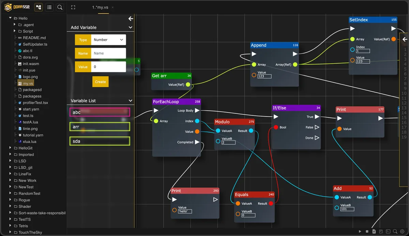Click the Modulo Result cyan output pin
This screenshot has height=236, width=409.
pos(251,130)
